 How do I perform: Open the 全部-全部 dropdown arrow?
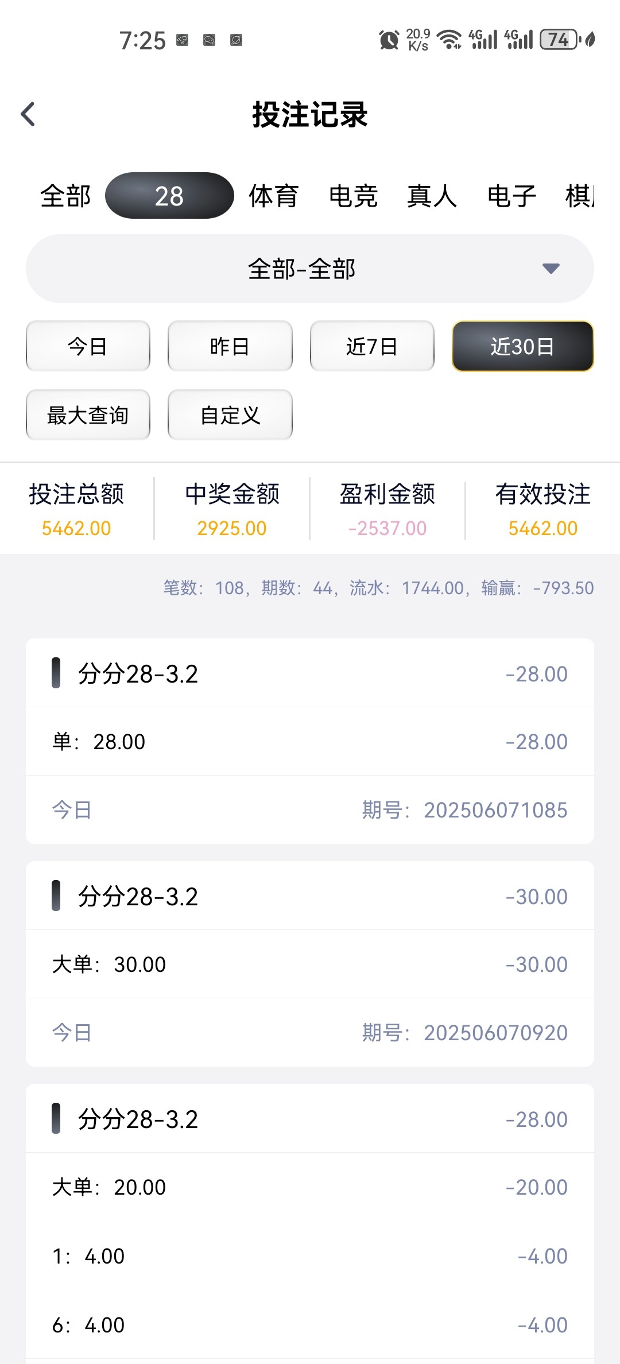click(x=551, y=269)
